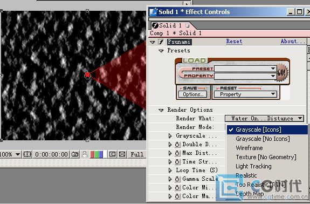Open the RESET Property dropdown
This screenshot has width=310, height=204.
tap(245, 94)
